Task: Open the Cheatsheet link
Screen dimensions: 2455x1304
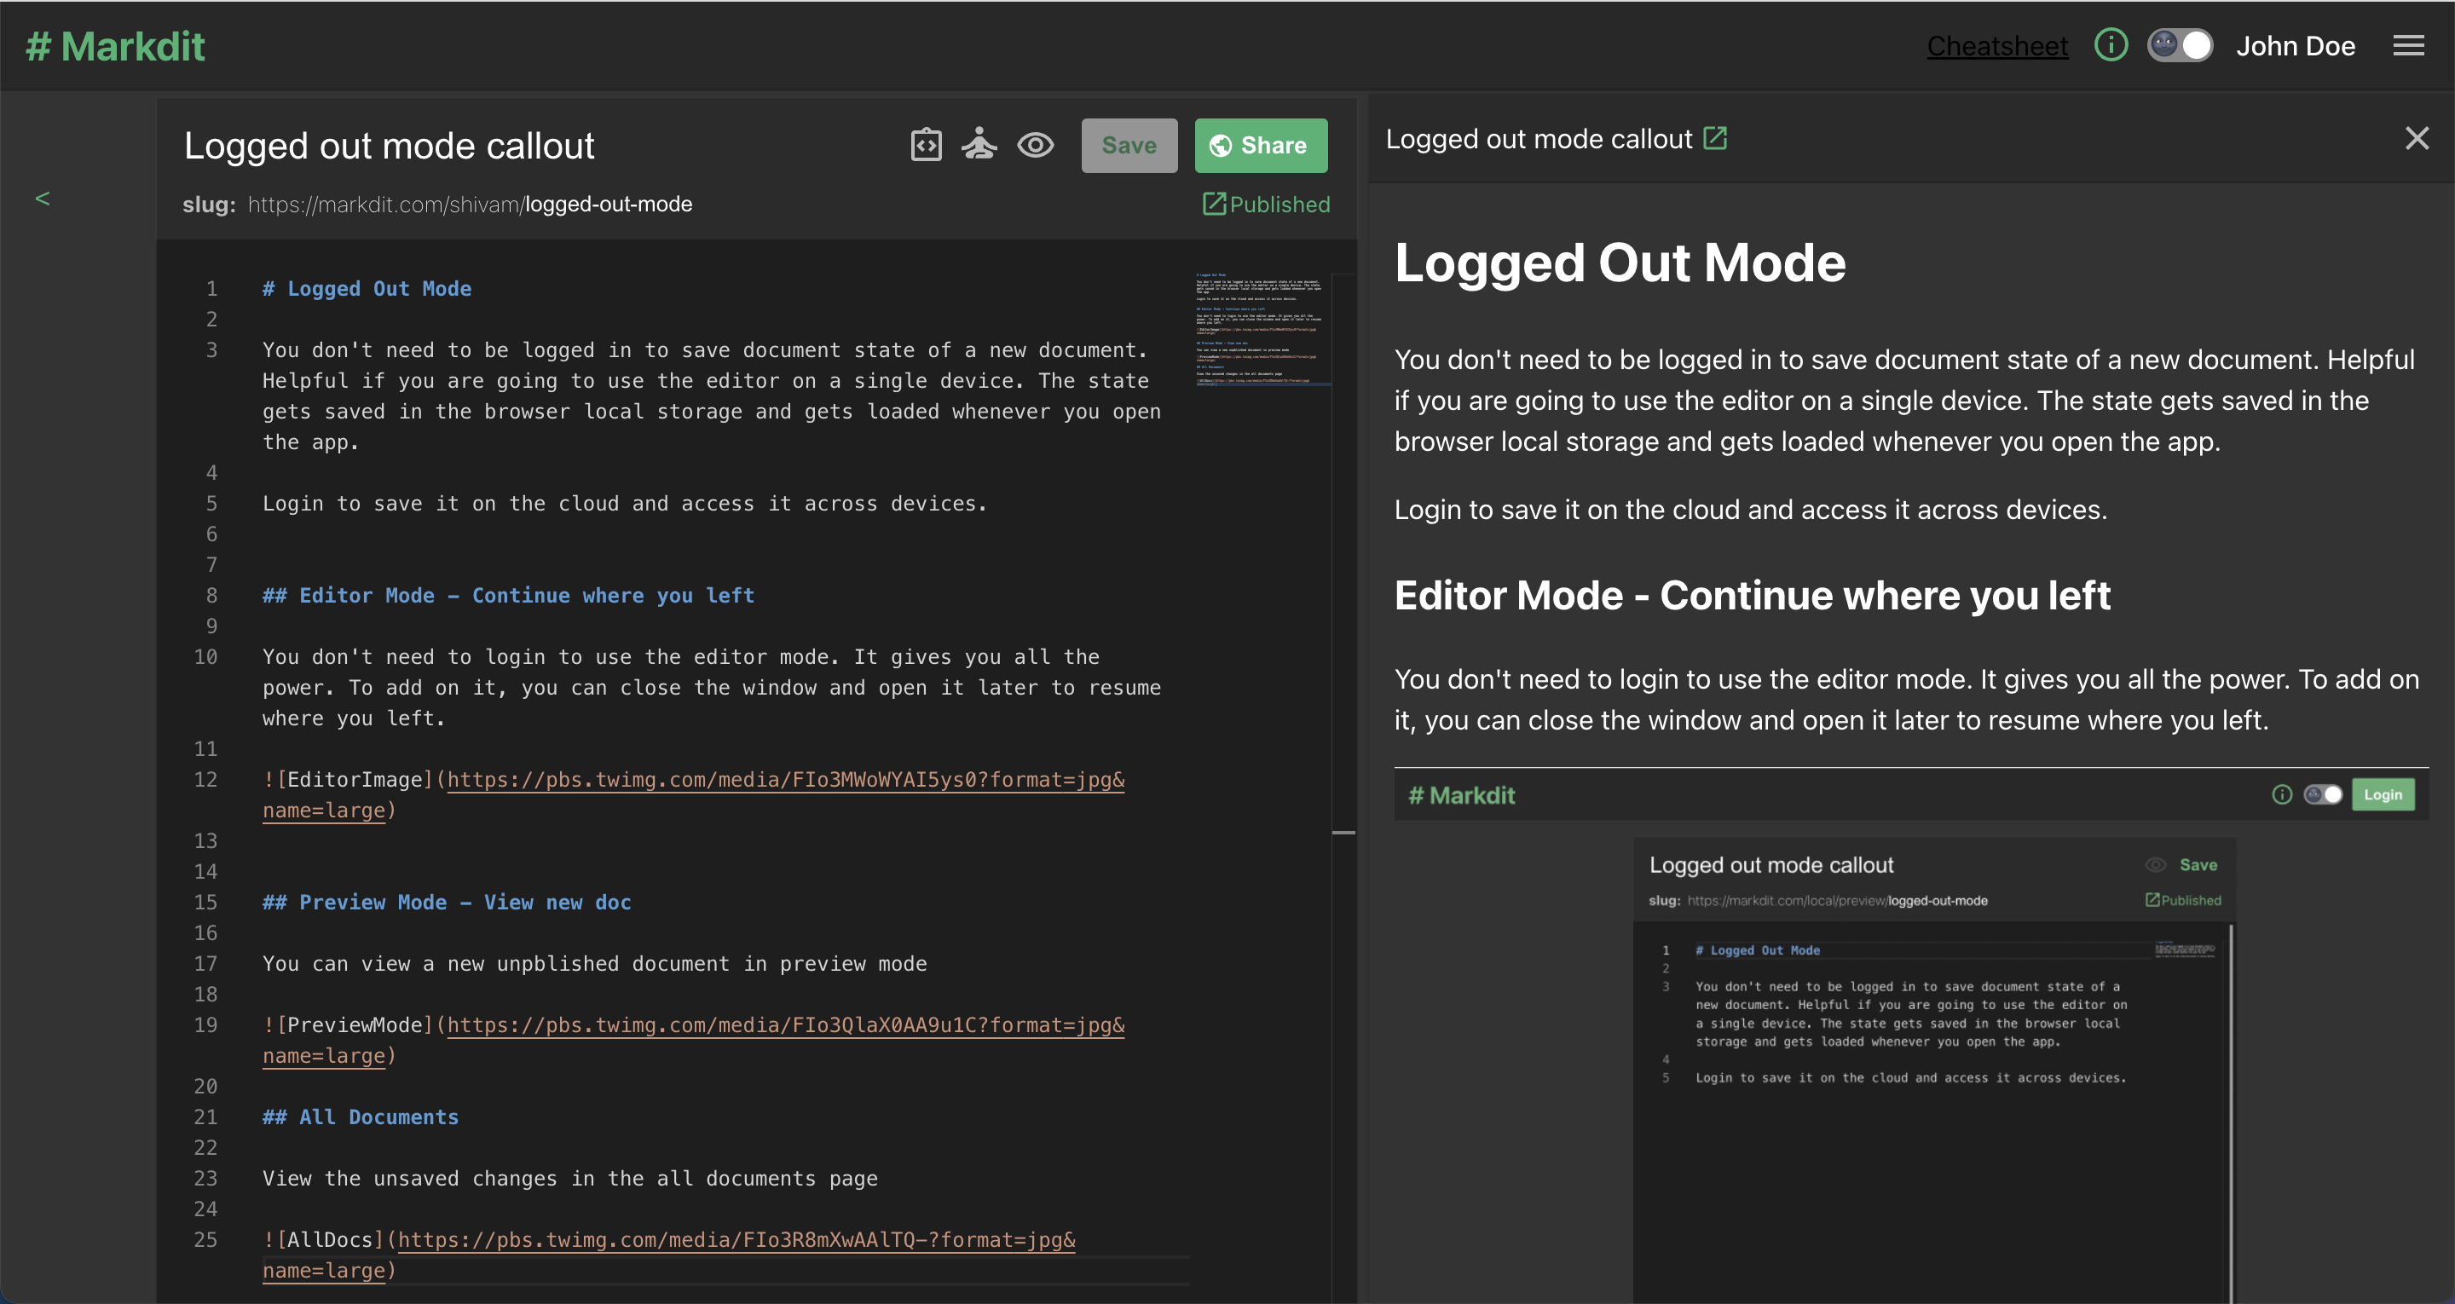Action: [1996, 46]
